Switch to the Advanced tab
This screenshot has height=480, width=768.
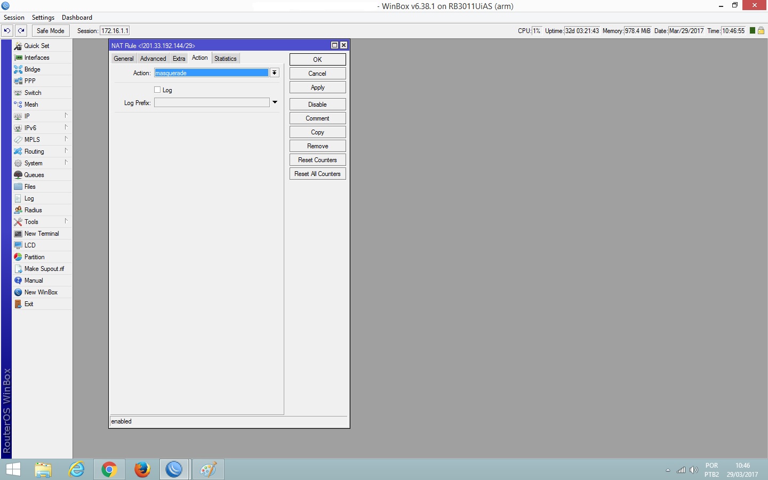pyautogui.click(x=153, y=59)
